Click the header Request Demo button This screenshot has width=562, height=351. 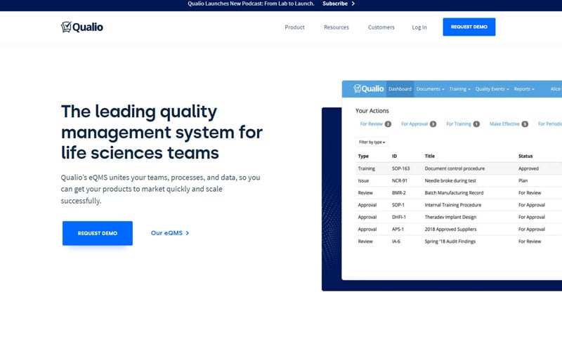[469, 27]
